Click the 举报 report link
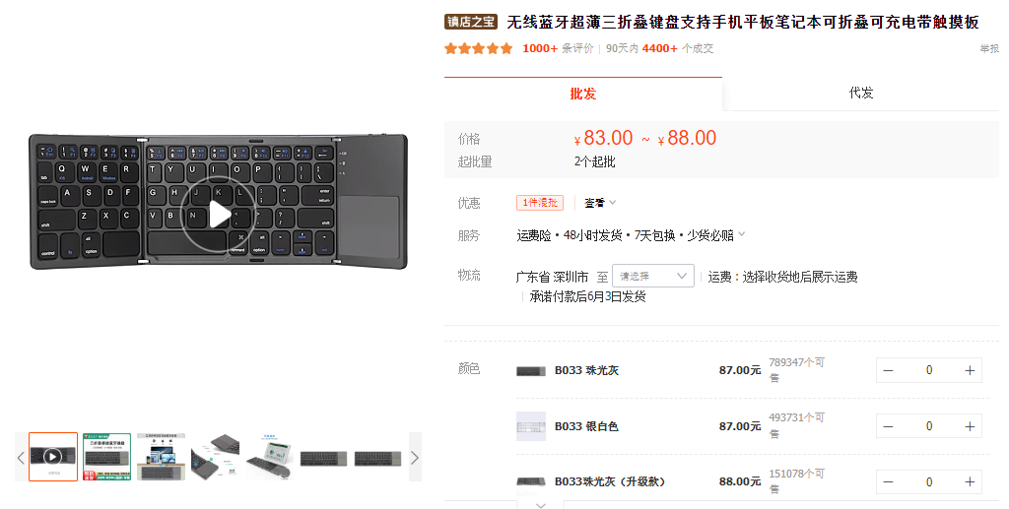 [x=989, y=49]
